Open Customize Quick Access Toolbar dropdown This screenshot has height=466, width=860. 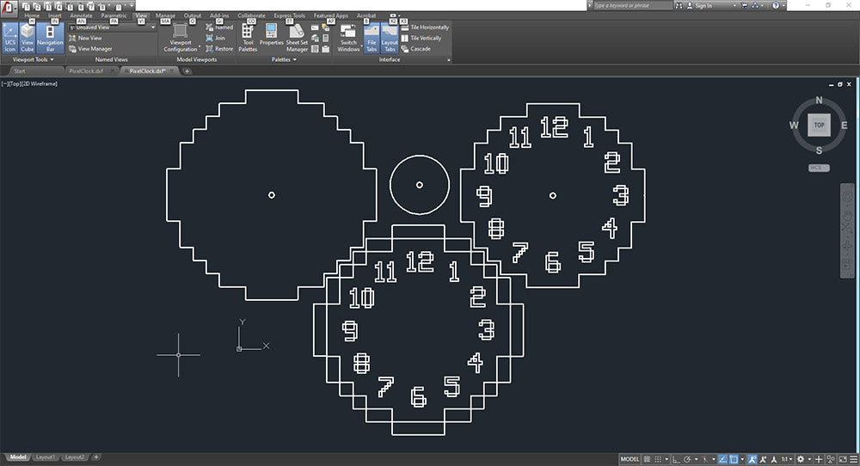click(132, 6)
